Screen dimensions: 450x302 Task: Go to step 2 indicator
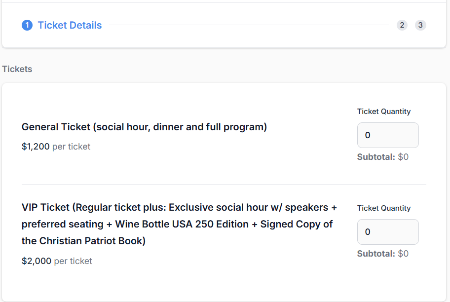(402, 25)
